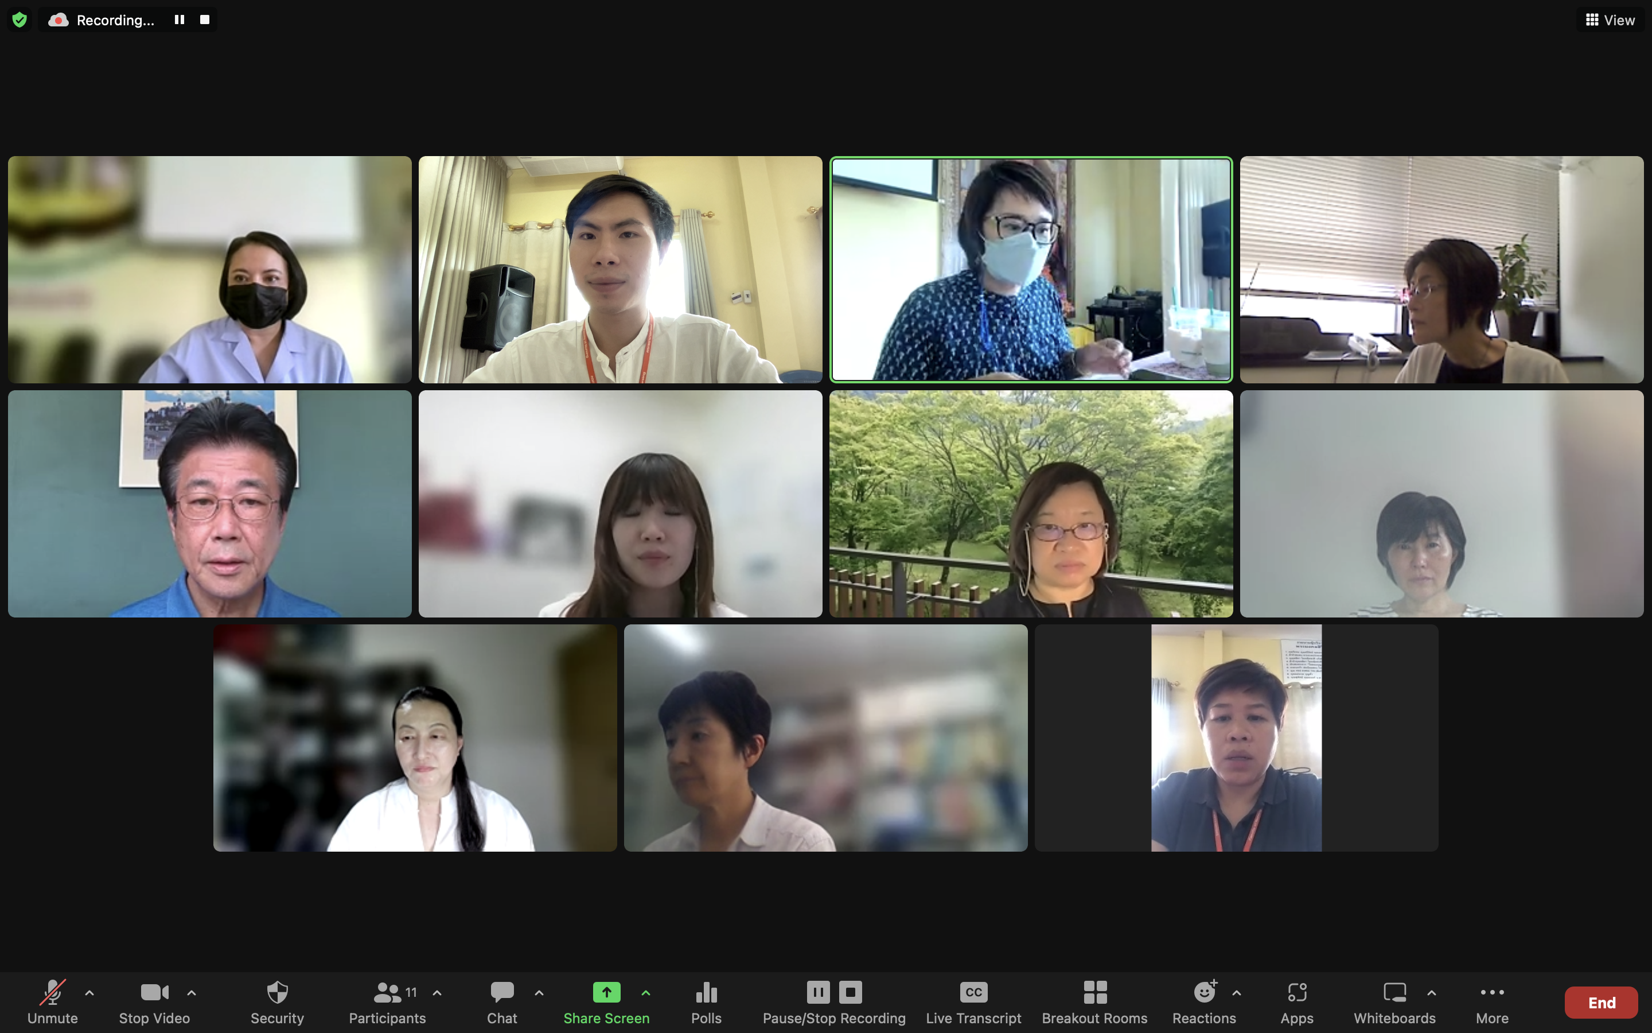The width and height of the screenshot is (1652, 1033).
Task: Select woman with ponytail in white blouse
Action: (415, 738)
